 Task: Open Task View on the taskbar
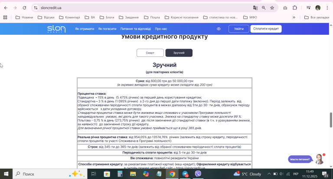coord(94,174)
